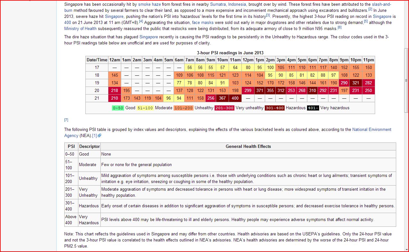This screenshot has width=409, height=252.
Task: Click the date '21' row header
Action: (x=97, y=98)
